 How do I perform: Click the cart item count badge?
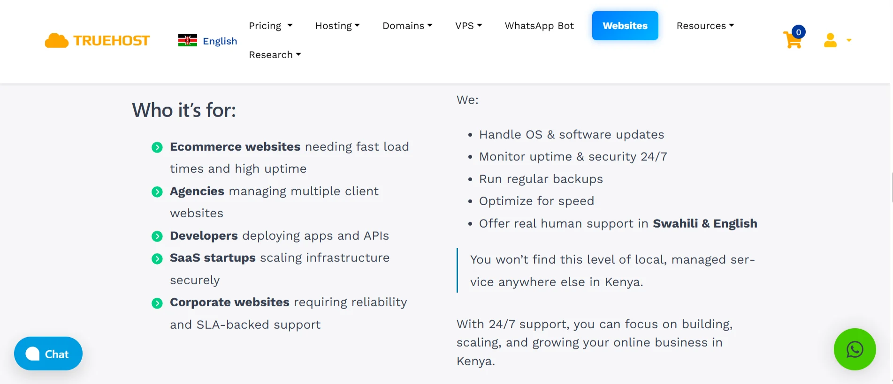click(x=798, y=32)
